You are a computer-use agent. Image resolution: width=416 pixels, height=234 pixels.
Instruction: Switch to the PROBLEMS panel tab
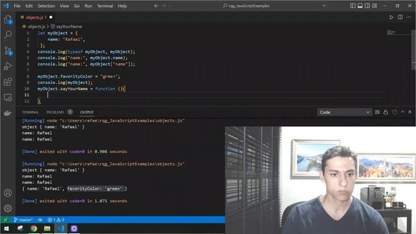click(55, 112)
